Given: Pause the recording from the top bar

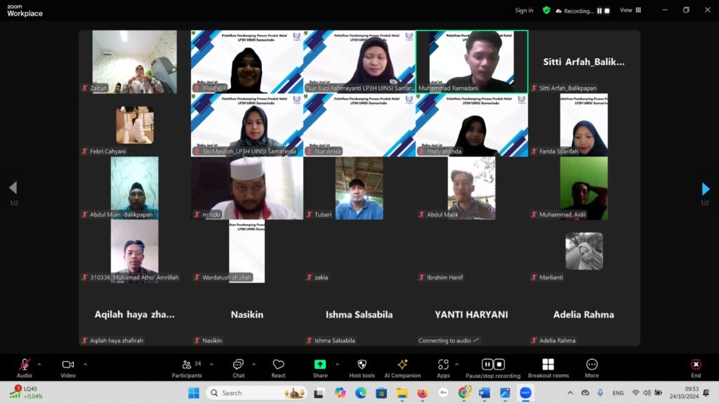Looking at the screenshot, I should coord(598,11).
